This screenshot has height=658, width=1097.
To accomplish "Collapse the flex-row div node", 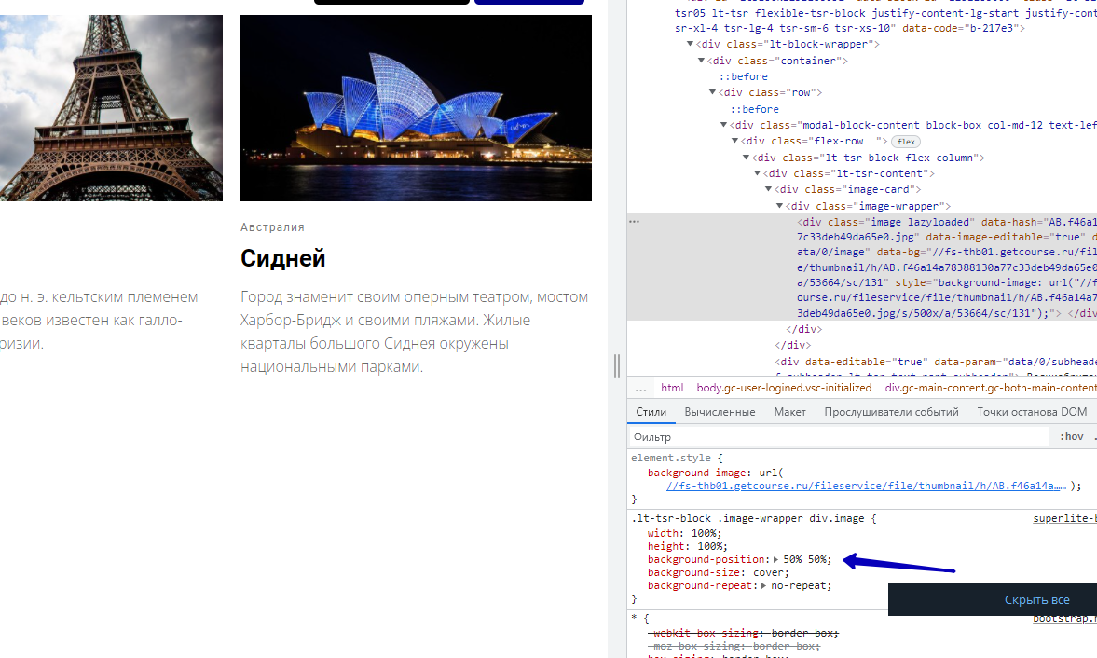I will tap(734, 142).
